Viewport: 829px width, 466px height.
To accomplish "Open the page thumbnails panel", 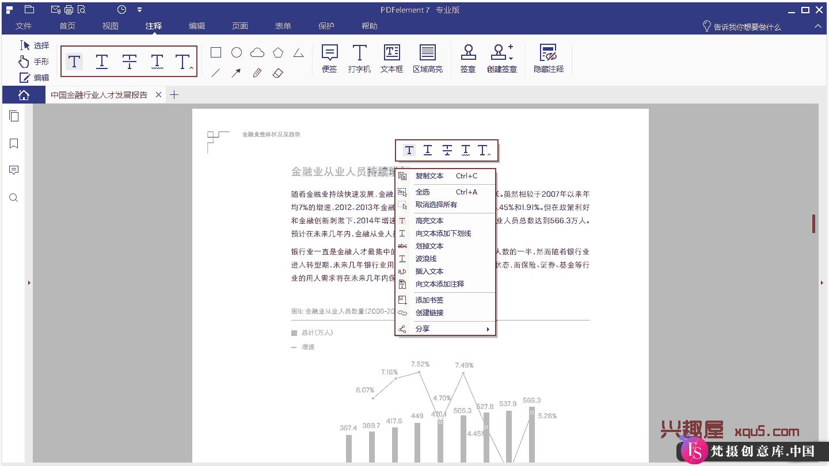I will pos(14,117).
